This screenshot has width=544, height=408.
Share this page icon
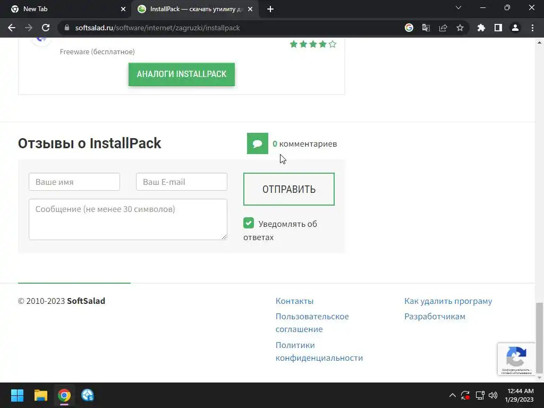pyautogui.click(x=443, y=28)
